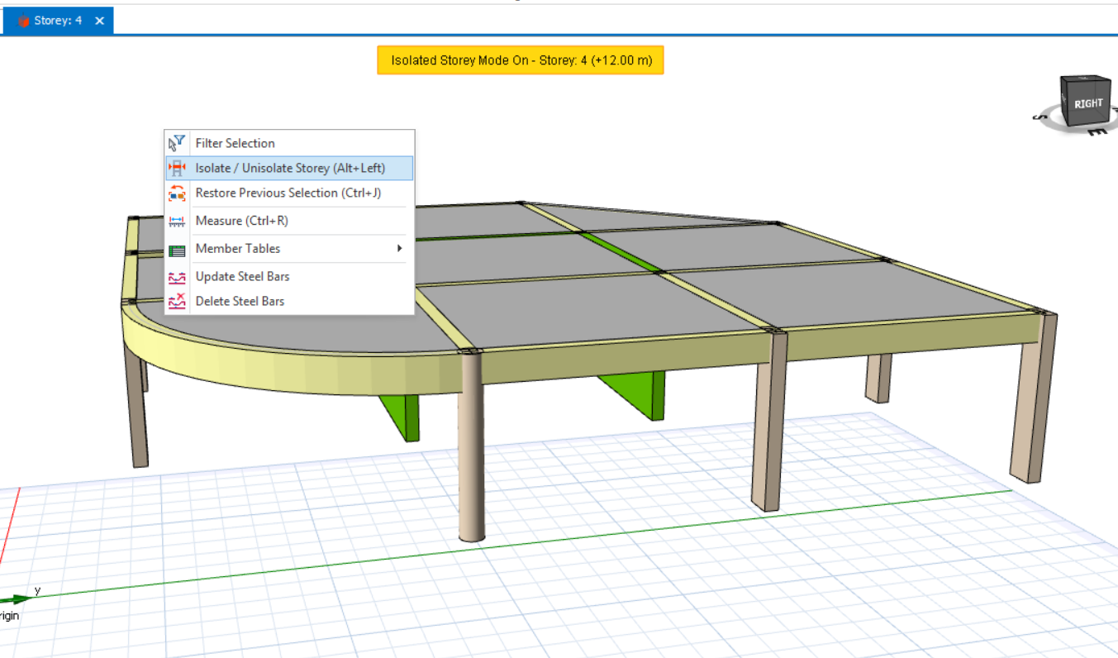Switch to the Storey: 4 tab
Screen dimensions: 1118x658
click(58, 21)
